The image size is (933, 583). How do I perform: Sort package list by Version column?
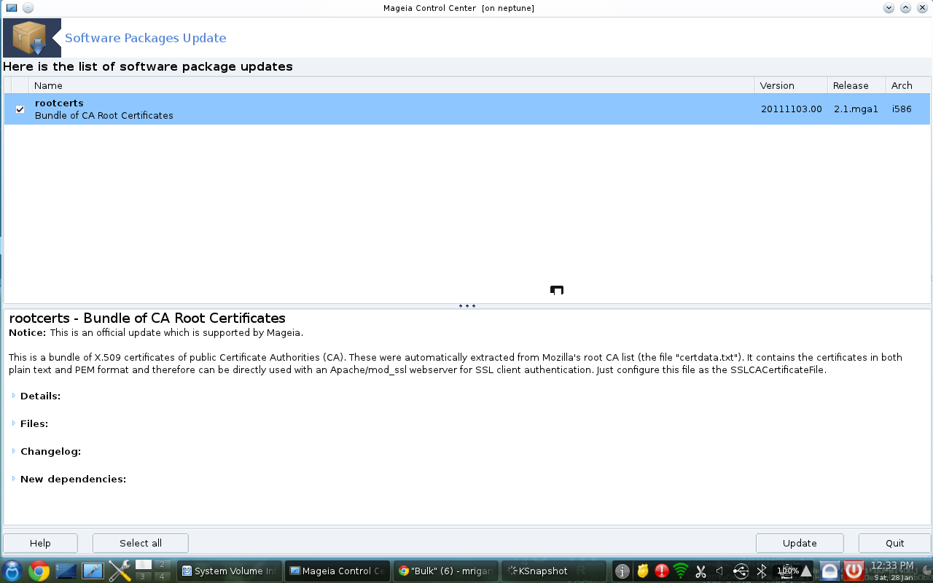791,85
